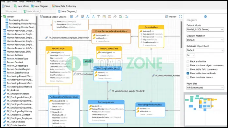Open the Diagram Notation dropdown
228x128 pixels.
tap(205, 40)
